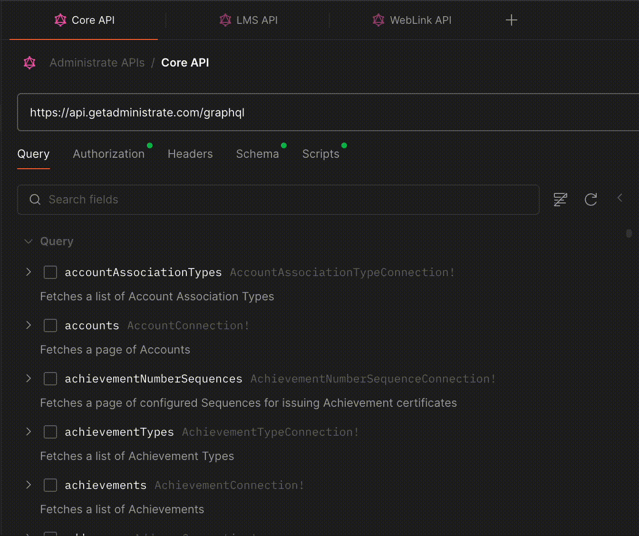Click the search magnifier icon in Search fields

(35, 200)
